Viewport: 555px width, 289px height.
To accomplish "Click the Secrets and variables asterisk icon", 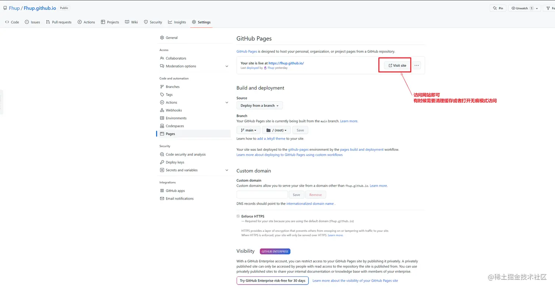I will [162, 170].
